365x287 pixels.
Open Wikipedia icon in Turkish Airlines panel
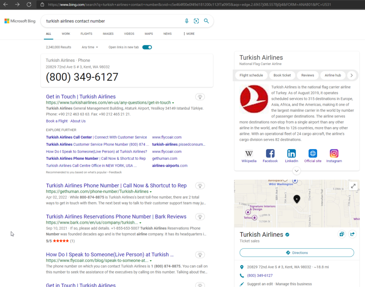[249, 153]
